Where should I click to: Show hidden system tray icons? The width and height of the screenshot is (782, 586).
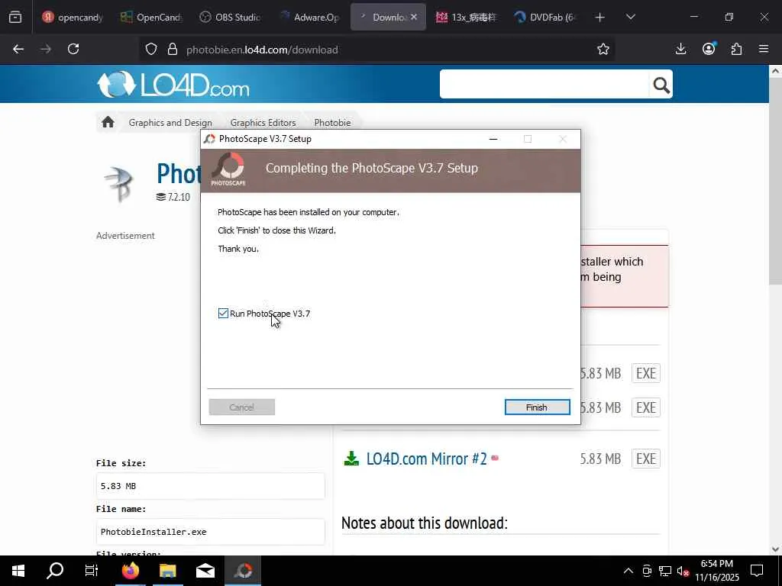coord(629,571)
